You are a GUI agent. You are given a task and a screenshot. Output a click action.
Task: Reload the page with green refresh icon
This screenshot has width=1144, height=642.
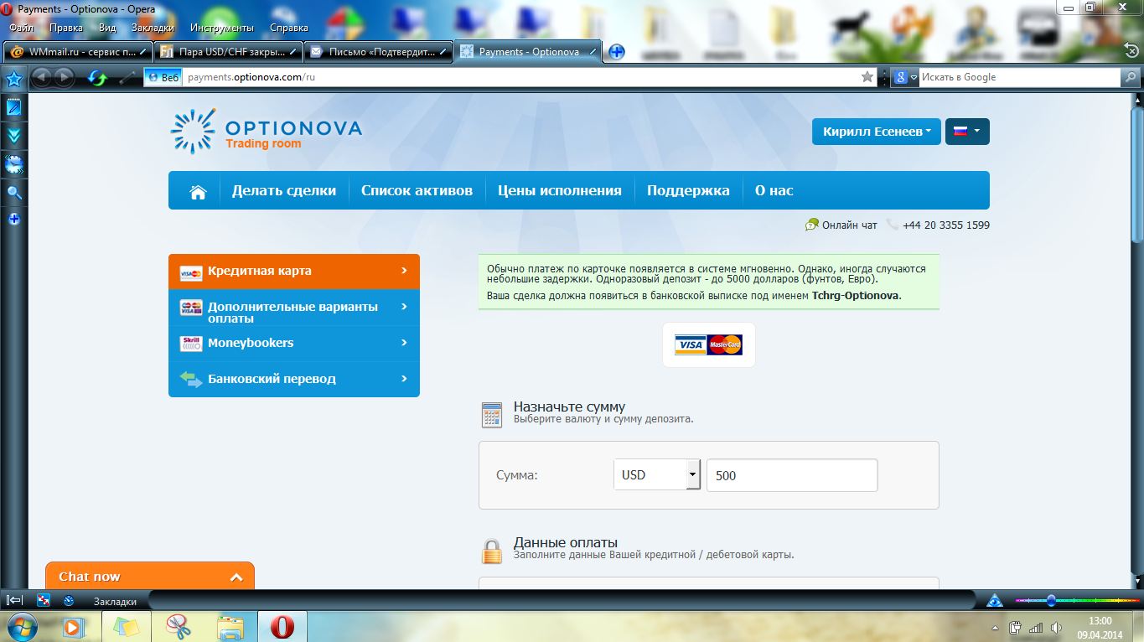click(x=98, y=78)
